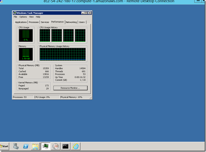
Task: Open the Users tab
Action: [82, 22]
